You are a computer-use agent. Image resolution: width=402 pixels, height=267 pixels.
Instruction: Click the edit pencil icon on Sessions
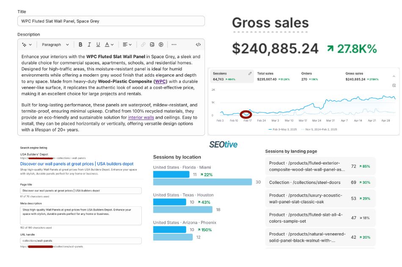pos(250,73)
